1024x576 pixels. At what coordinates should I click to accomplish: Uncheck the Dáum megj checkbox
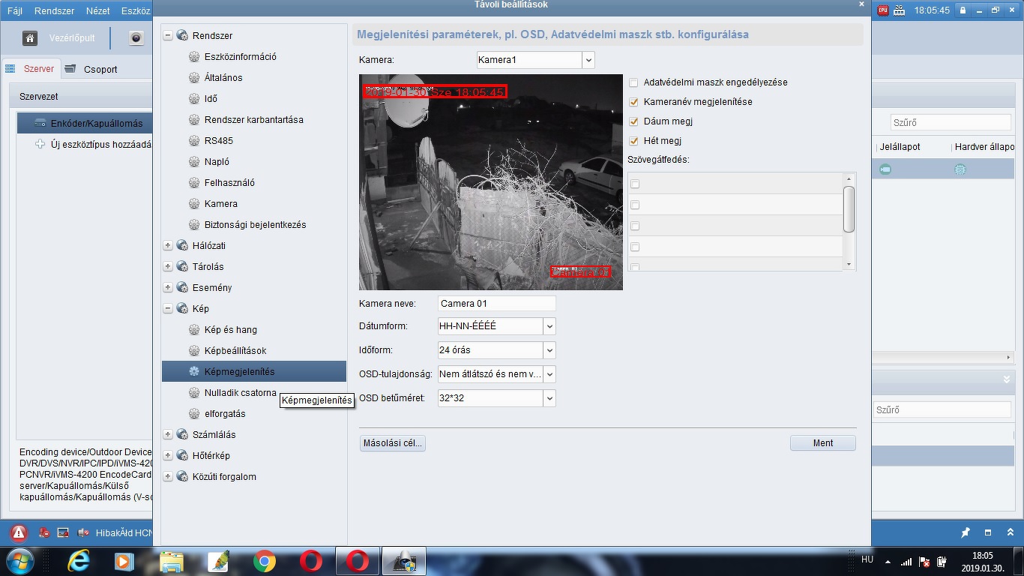[x=634, y=121]
